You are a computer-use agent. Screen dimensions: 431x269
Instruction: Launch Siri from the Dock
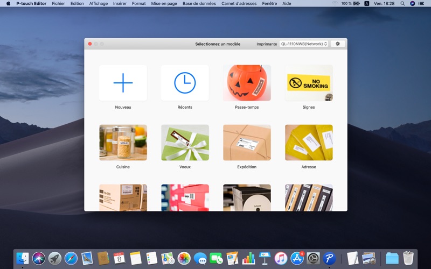[x=39, y=258]
